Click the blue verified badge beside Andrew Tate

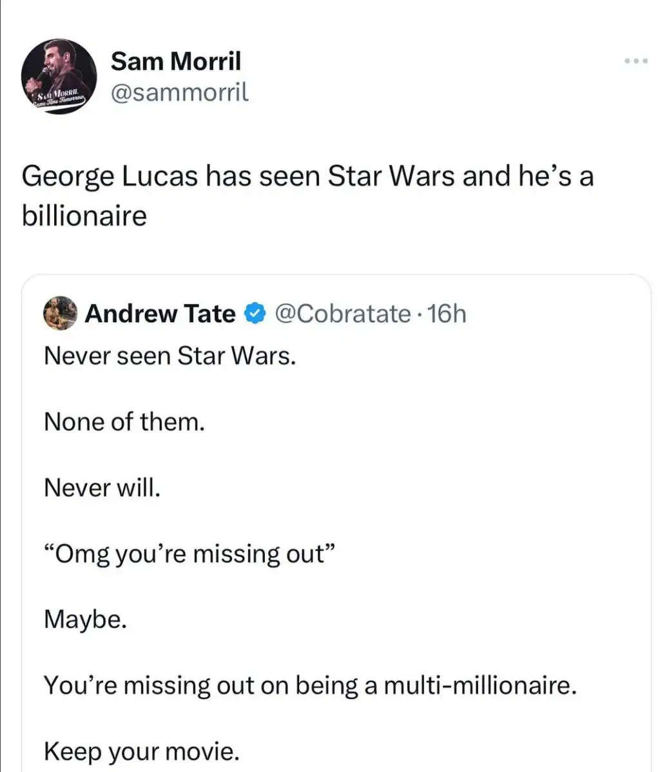pos(256,314)
